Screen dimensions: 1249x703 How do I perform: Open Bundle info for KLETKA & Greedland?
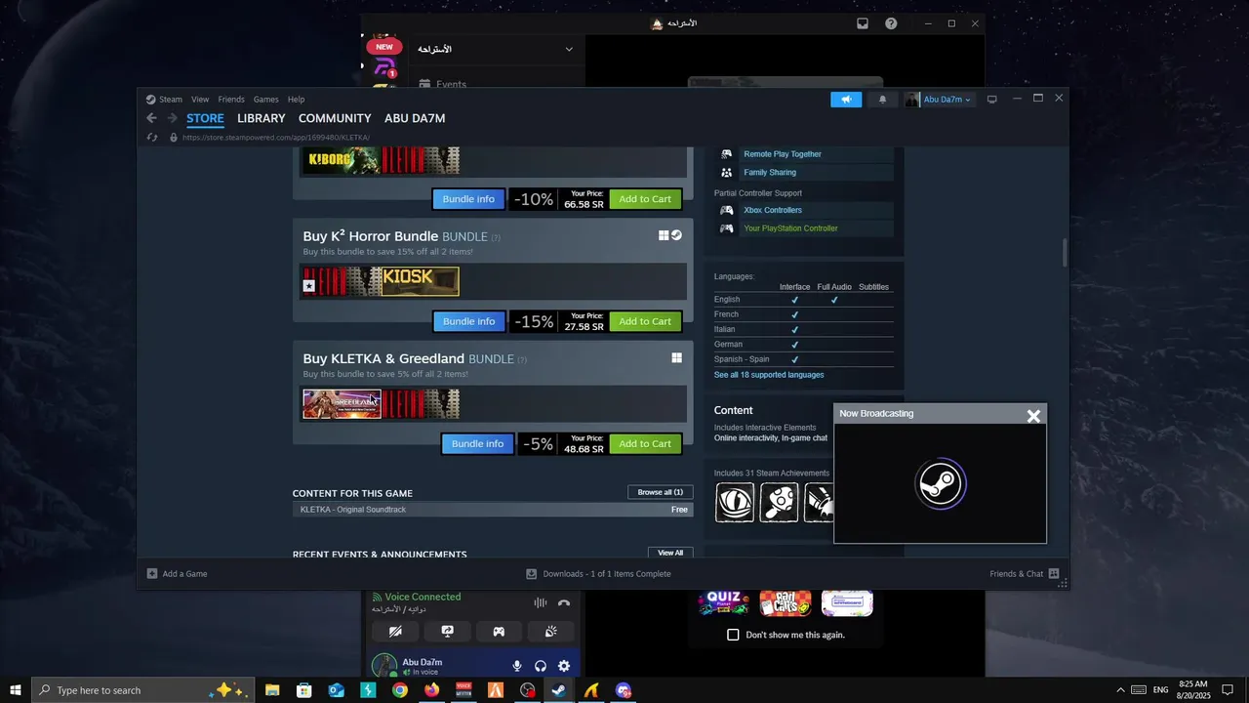[477, 444]
